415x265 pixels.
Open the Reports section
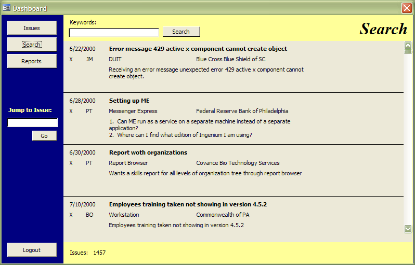point(32,61)
